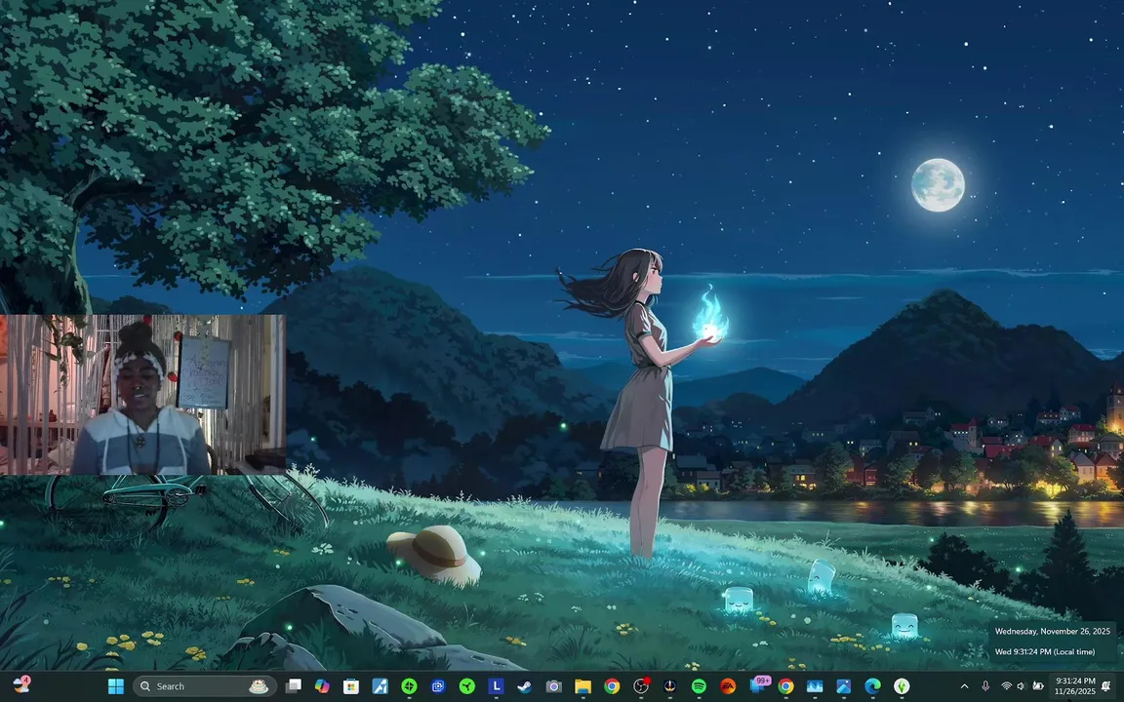Click the battery icon in system tray
The height and width of the screenshot is (702, 1124).
tap(1037, 686)
